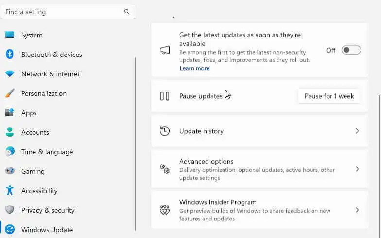This screenshot has width=381, height=238.
Task: Click the Personalization paintbrush icon
Action: tap(10, 93)
